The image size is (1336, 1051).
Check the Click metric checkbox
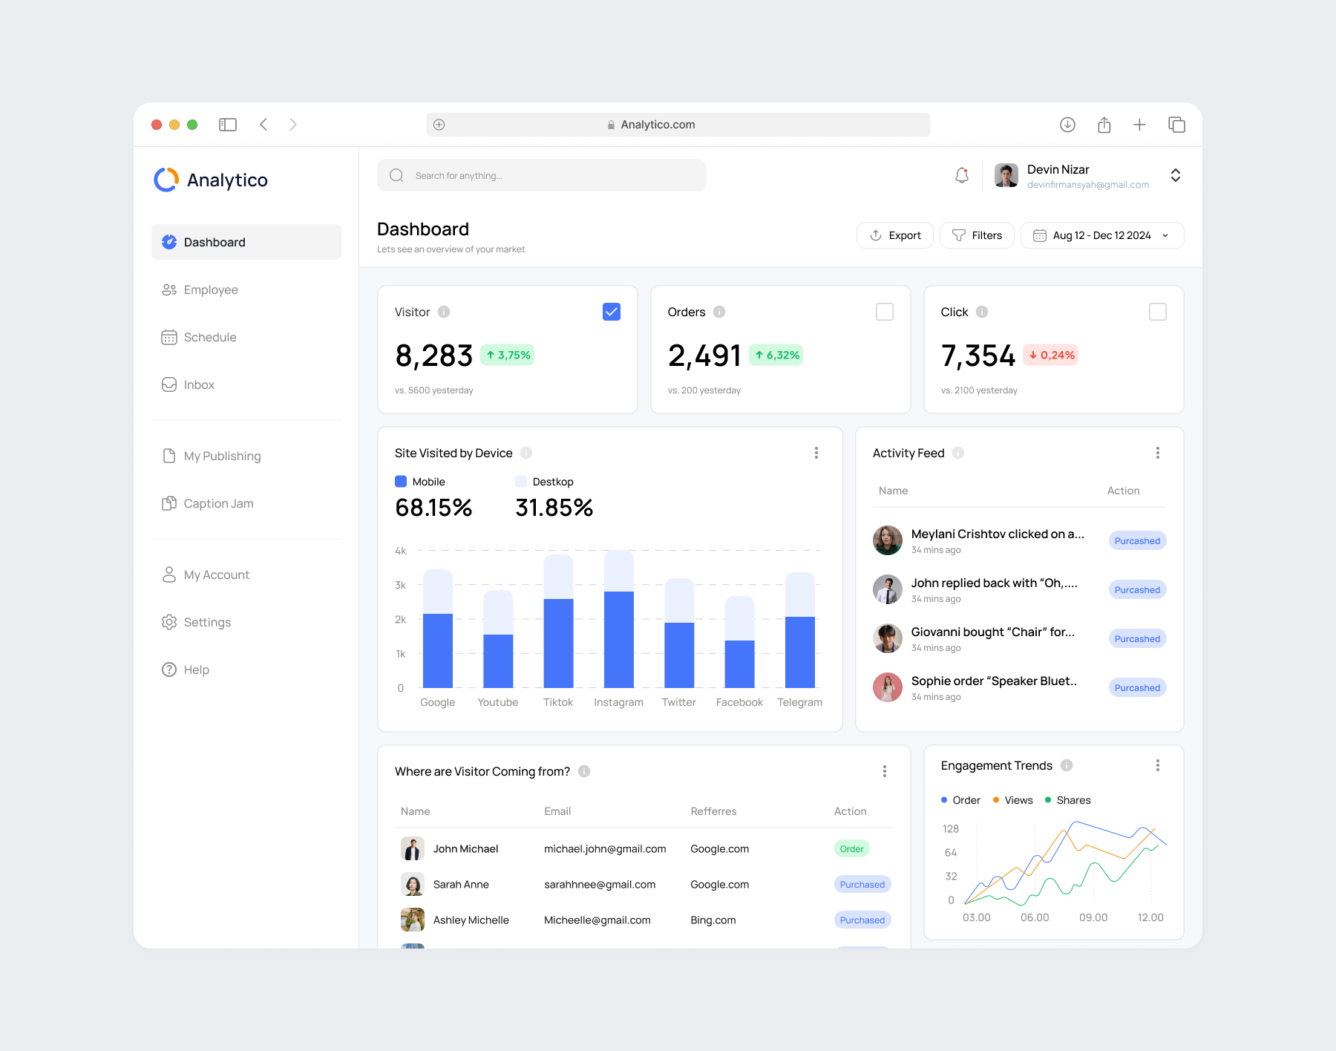[1157, 312]
